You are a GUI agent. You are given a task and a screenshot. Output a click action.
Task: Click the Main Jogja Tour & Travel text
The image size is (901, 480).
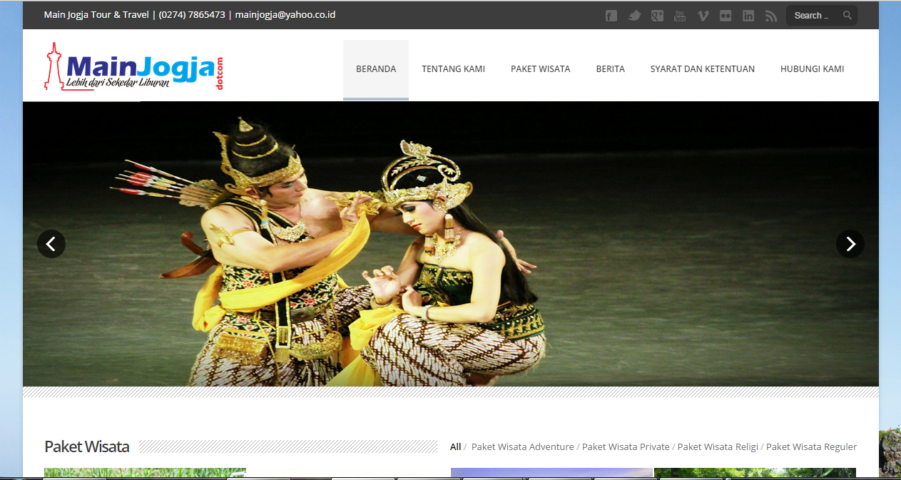tap(96, 15)
